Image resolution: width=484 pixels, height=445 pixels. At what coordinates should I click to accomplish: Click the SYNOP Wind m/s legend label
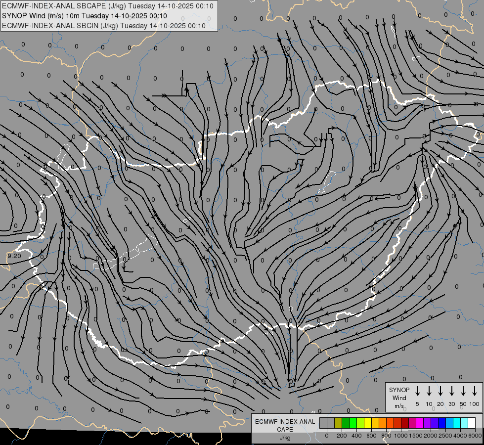[x=399, y=398]
